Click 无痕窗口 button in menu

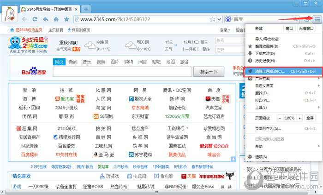point(306,29)
